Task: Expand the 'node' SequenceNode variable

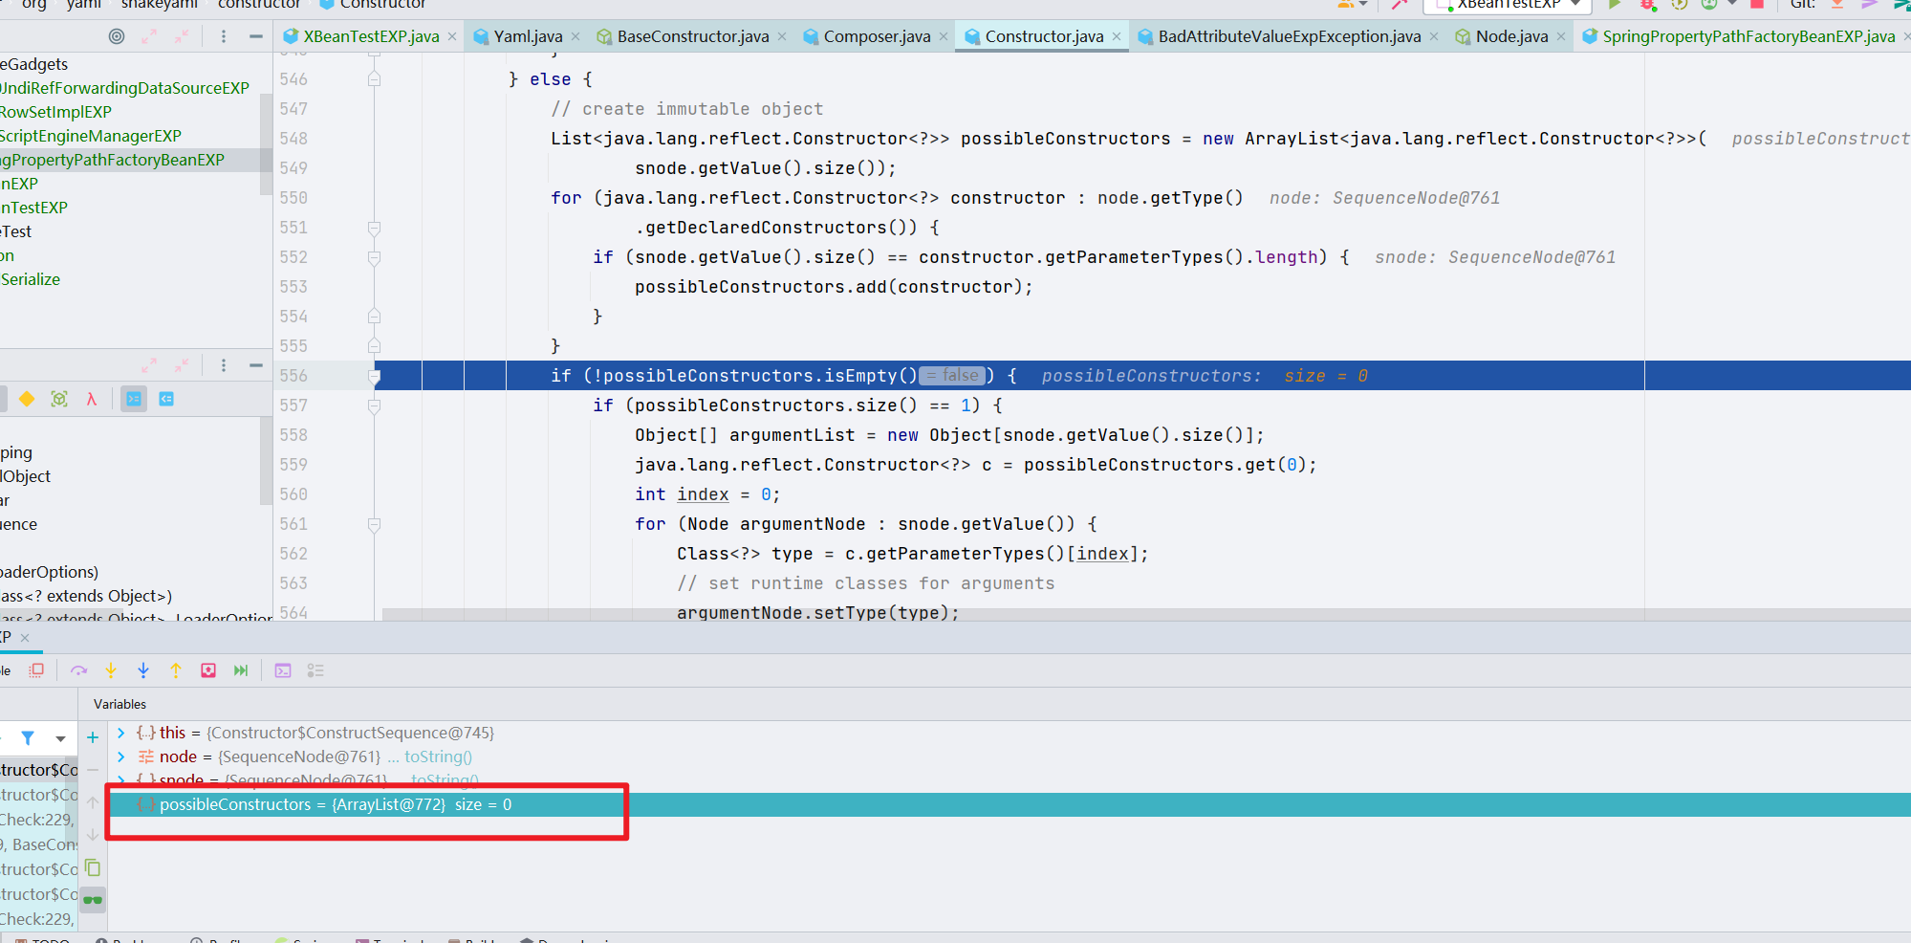Action: pyautogui.click(x=121, y=757)
